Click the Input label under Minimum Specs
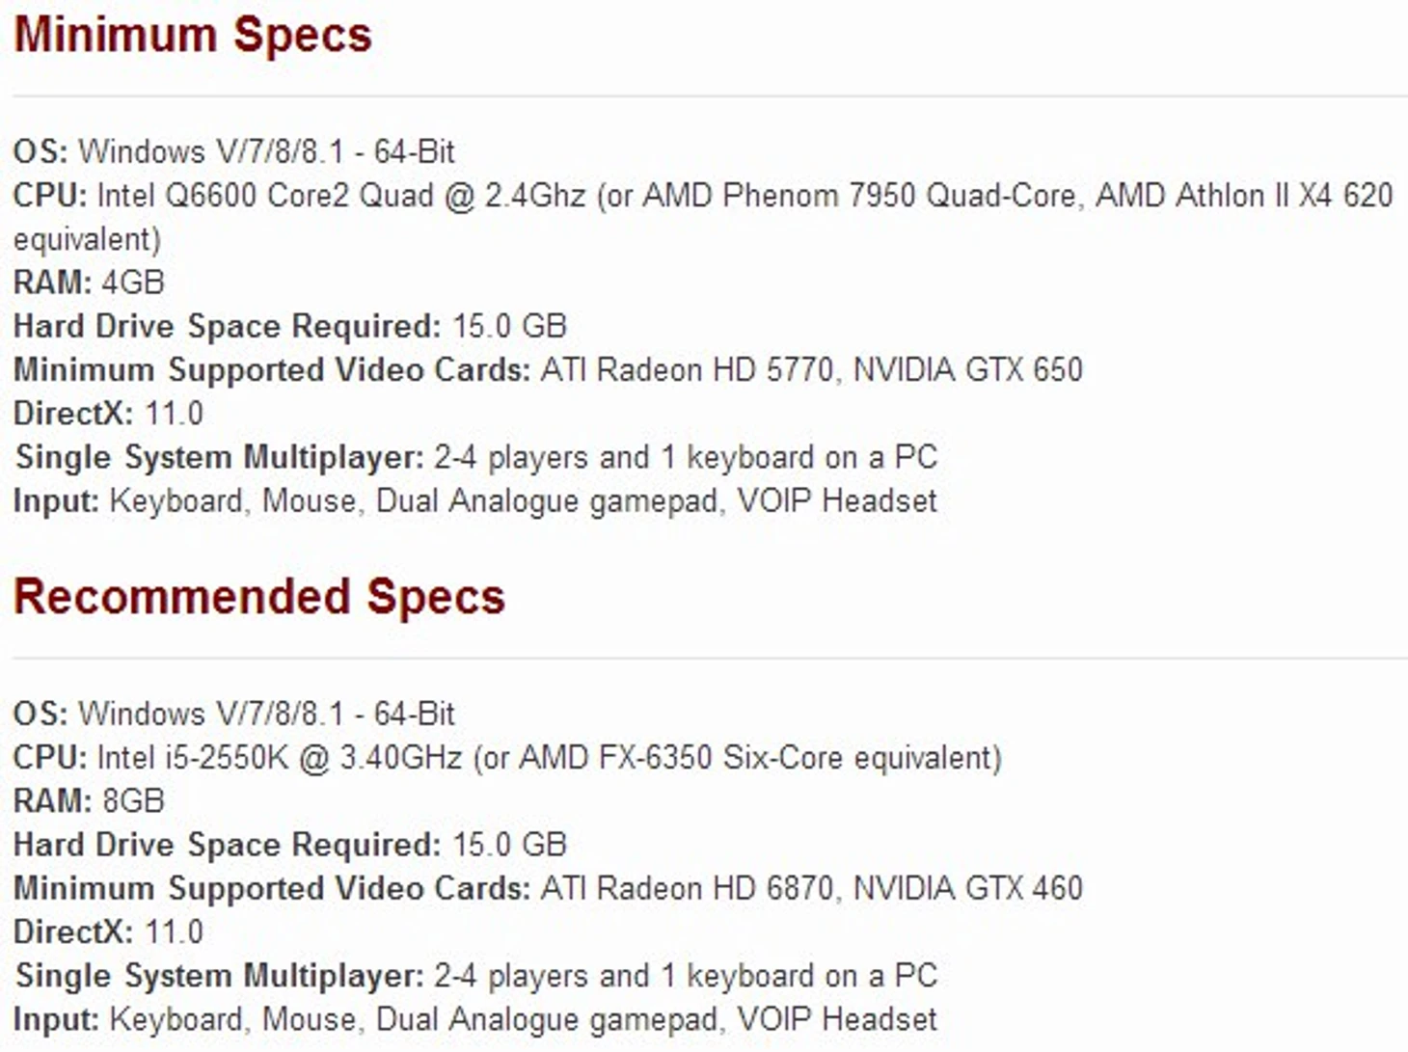 (x=56, y=501)
